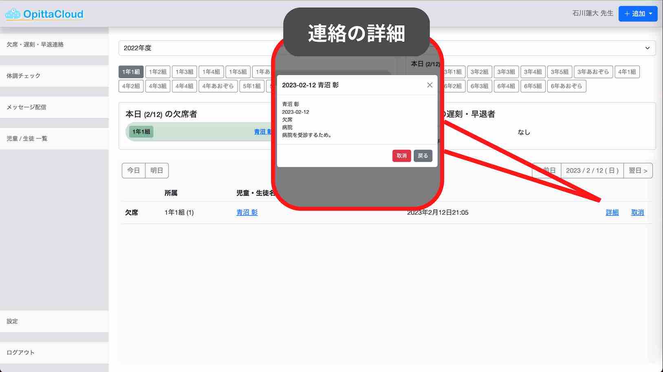Select the 4年4組 class filter

click(184, 86)
